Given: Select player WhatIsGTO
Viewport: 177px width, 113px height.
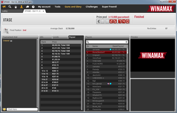Looking at the screenshot, I should [106, 95].
